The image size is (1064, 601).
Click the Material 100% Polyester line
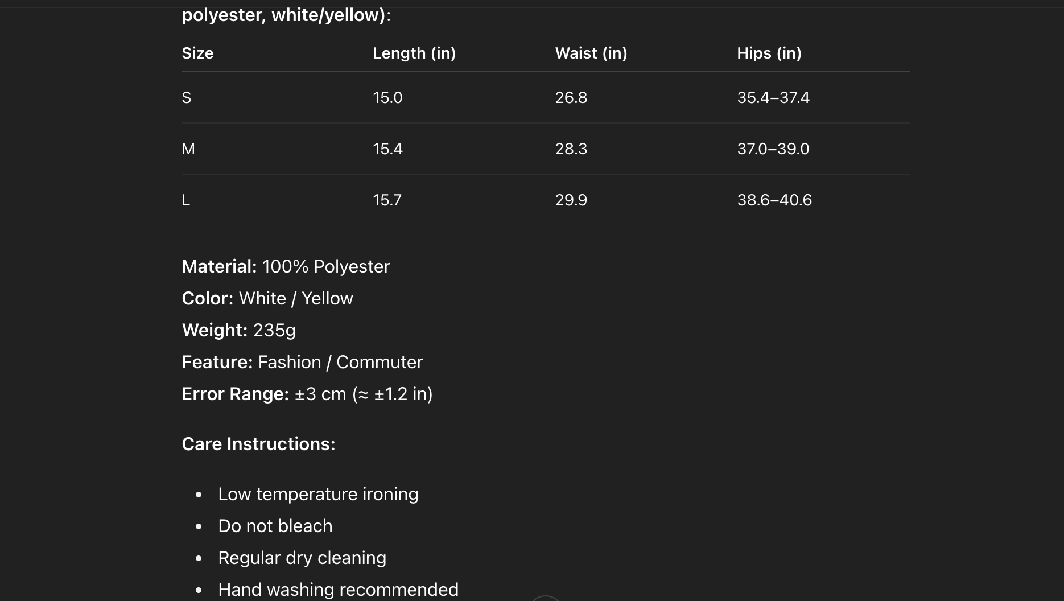[x=286, y=266]
